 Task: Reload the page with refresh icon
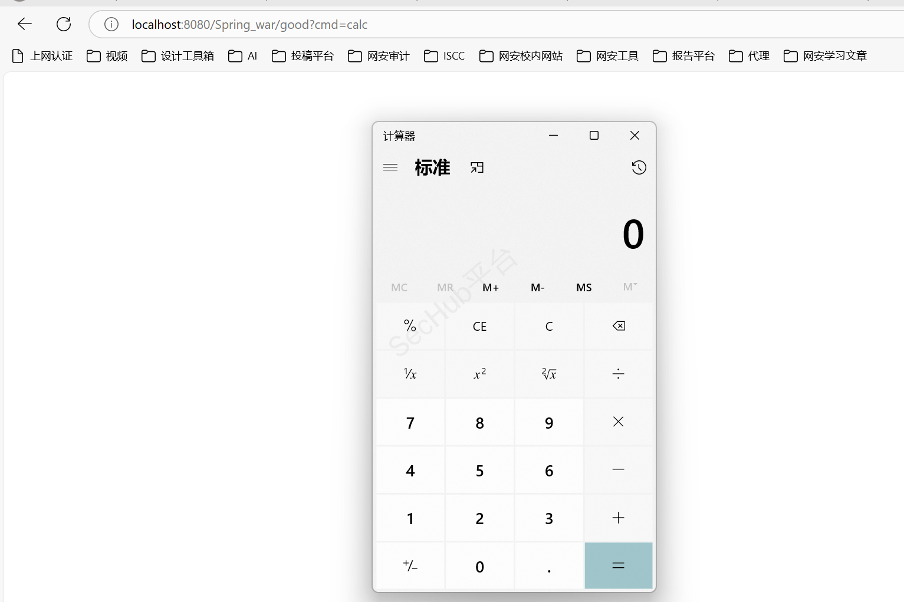[x=64, y=24]
